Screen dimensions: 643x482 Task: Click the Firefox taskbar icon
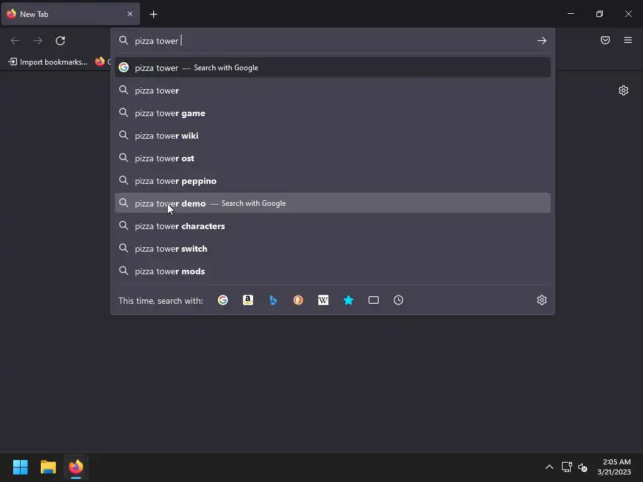tap(76, 467)
